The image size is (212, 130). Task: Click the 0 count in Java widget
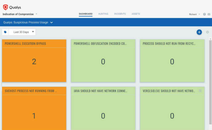[x=103, y=116]
